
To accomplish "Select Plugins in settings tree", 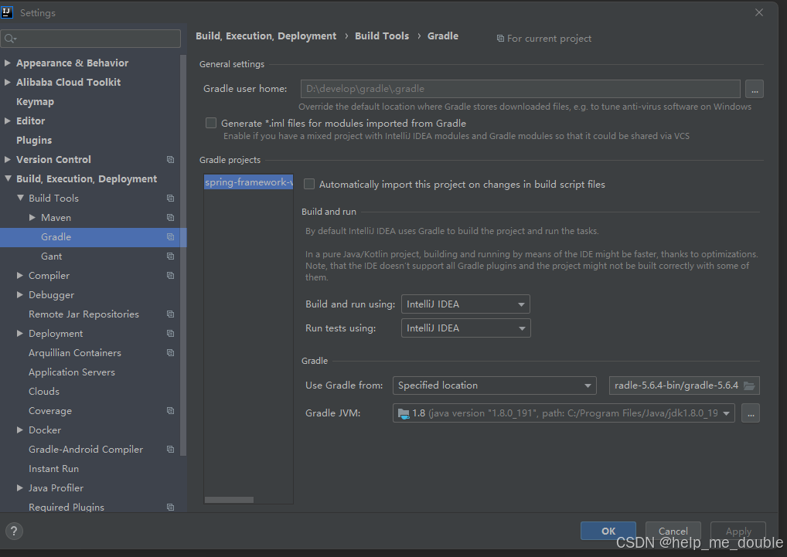I will click(34, 141).
